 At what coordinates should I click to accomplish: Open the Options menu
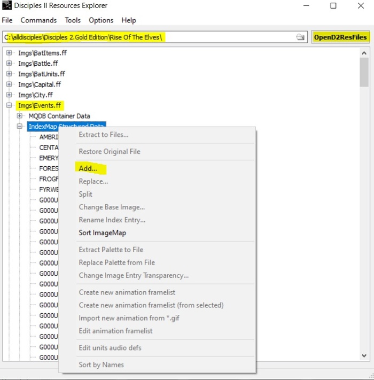(x=101, y=20)
